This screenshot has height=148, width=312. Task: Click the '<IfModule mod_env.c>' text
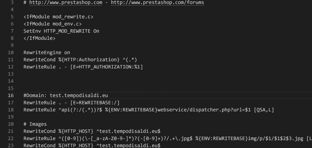tap(53, 24)
